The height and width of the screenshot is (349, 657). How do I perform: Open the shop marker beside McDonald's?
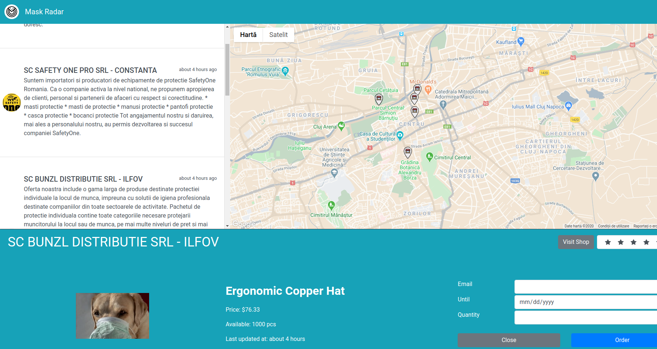[x=417, y=89]
